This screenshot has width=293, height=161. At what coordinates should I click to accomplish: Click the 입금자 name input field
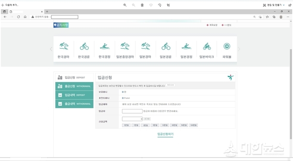tap(132, 111)
